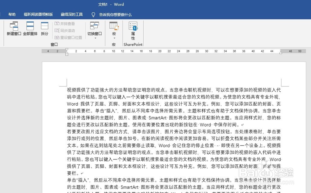The width and height of the screenshot is (311, 193).
Task: Click ruler at the 30 mark
Action: pos(207,51)
